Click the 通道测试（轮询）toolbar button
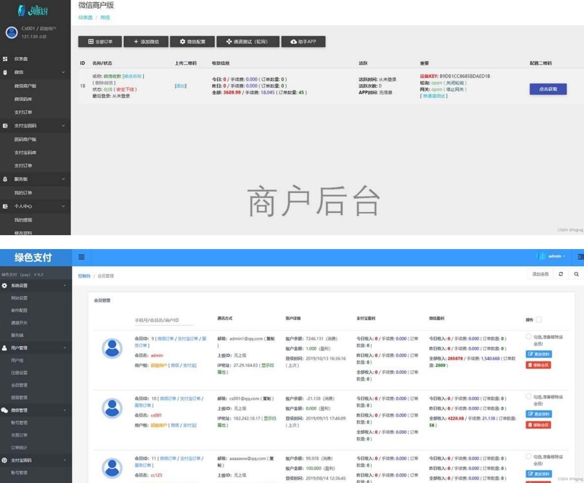This screenshot has height=483, width=584. coord(248,42)
